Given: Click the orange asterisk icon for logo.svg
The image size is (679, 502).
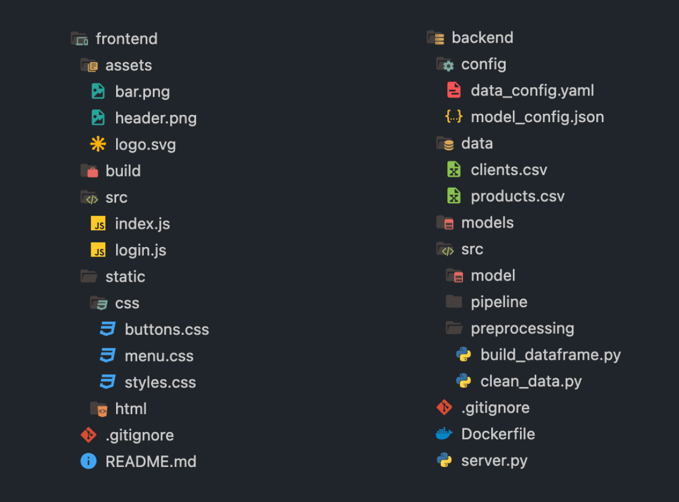Looking at the screenshot, I should point(98,144).
